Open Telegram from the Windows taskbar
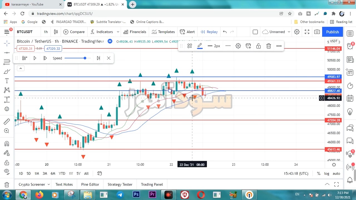The height and width of the screenshot is (200, 356). (120, 195)
